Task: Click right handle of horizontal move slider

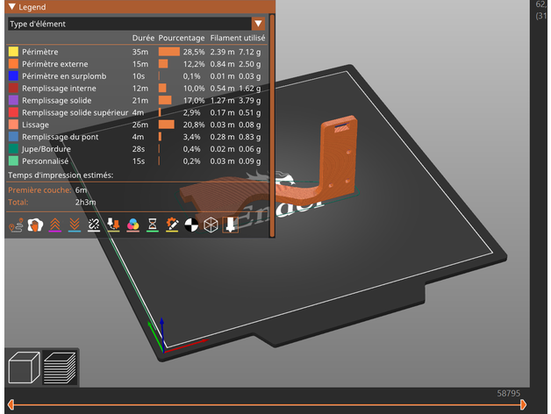Action: (524, 404)
